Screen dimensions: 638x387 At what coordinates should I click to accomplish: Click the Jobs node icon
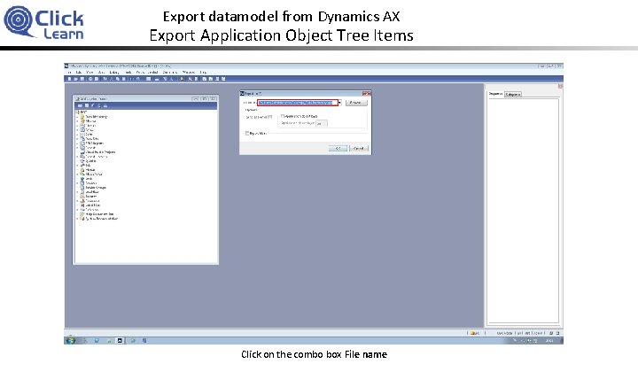[82, 166]
